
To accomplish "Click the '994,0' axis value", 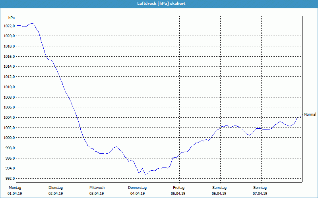I will [10, 168].
